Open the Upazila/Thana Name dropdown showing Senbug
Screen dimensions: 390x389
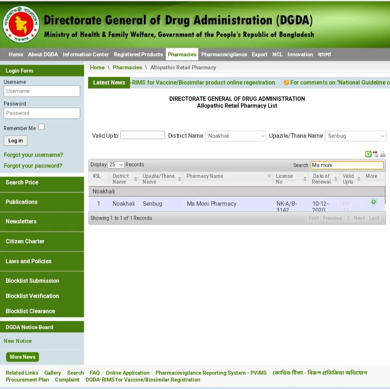(x=355, y=136)
